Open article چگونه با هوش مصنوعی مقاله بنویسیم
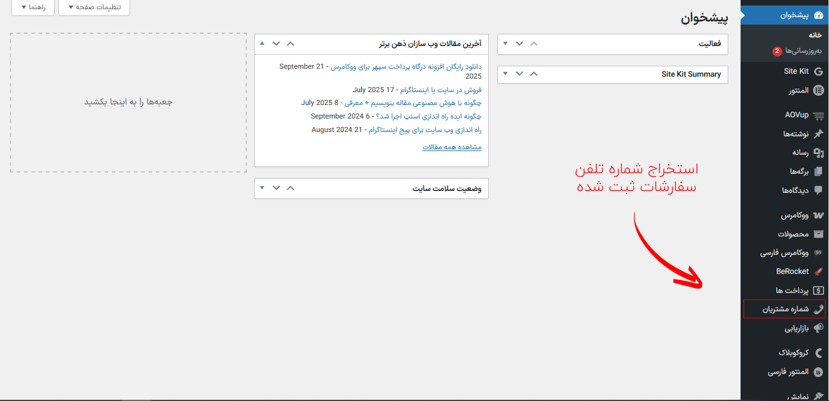Screen dimensions: 829x401 coord(412,103)
